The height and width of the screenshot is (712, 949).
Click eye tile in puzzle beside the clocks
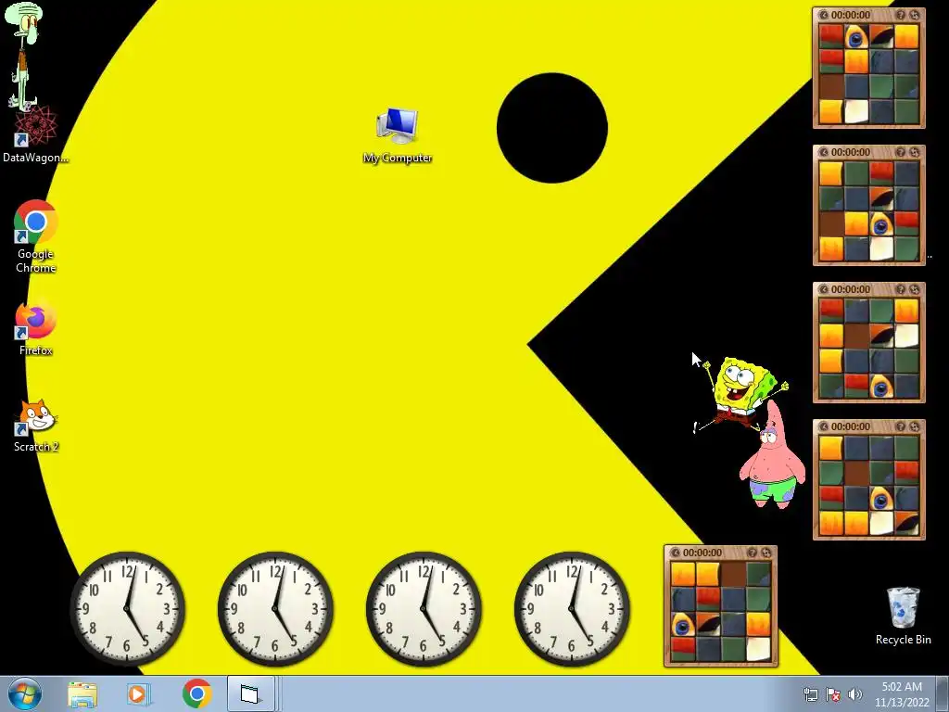coord(683,625)
